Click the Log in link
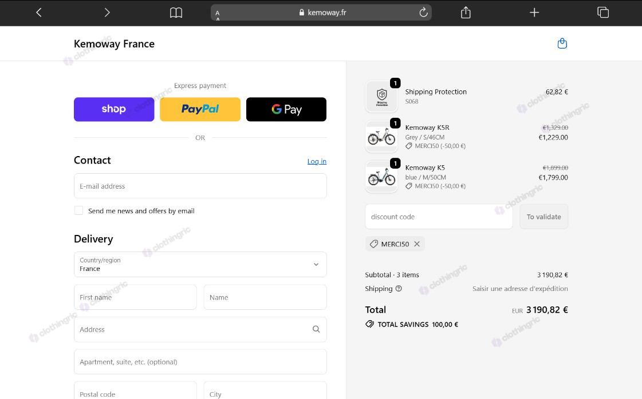 click(317, 161)
